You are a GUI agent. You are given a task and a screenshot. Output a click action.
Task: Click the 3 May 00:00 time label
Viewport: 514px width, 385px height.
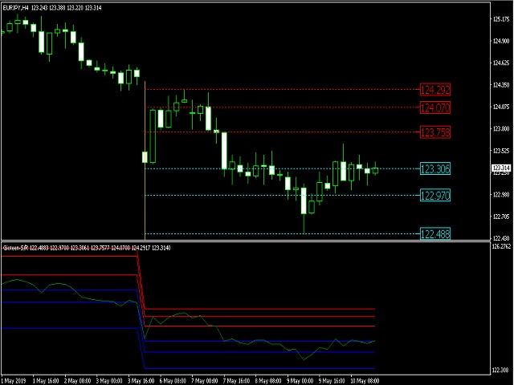[x=109, y=381]
